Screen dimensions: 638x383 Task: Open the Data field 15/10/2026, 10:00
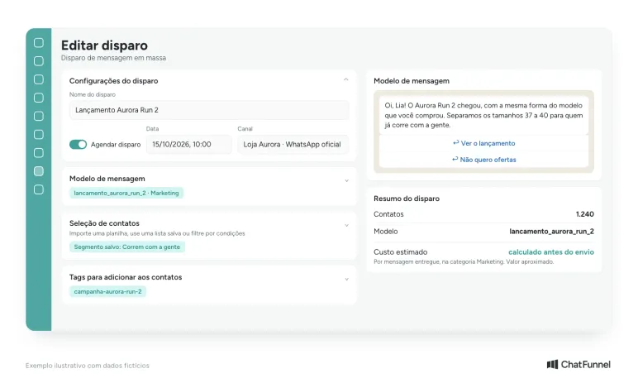[188, 144]
